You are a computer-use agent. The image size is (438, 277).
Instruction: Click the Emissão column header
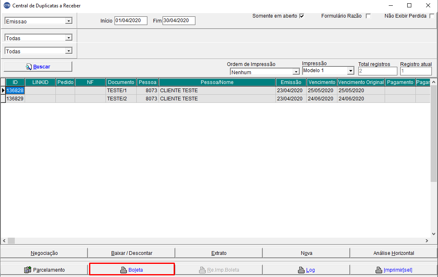click(x=291, y=82)
